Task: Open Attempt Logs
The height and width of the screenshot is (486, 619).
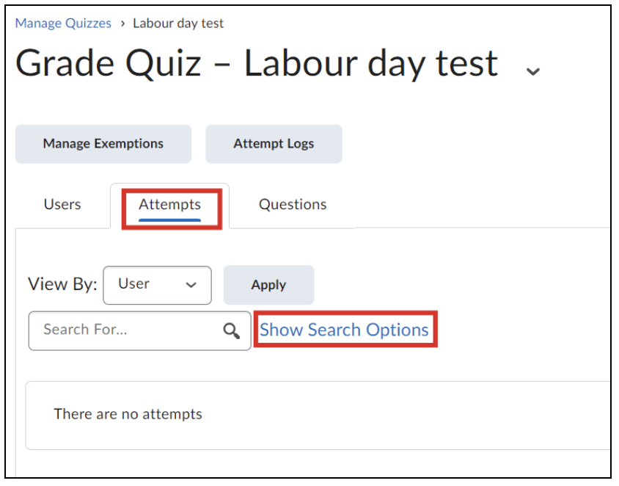Action: (274, 144)
